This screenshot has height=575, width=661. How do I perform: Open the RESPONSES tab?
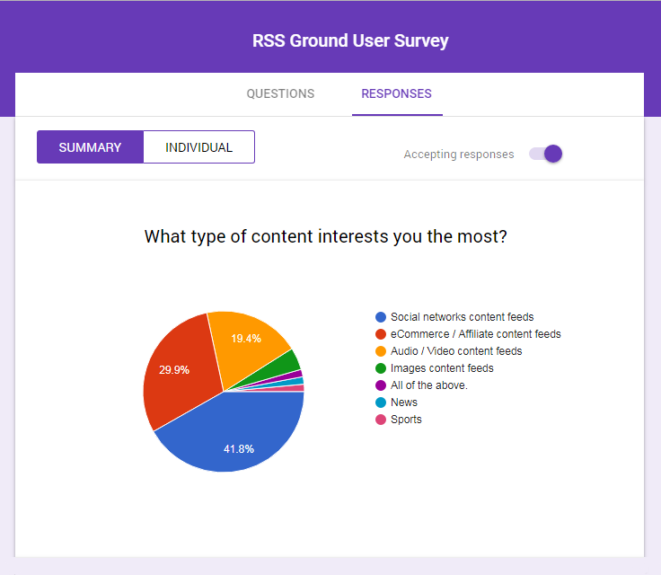pyautogui.click(x=397, y=93)
